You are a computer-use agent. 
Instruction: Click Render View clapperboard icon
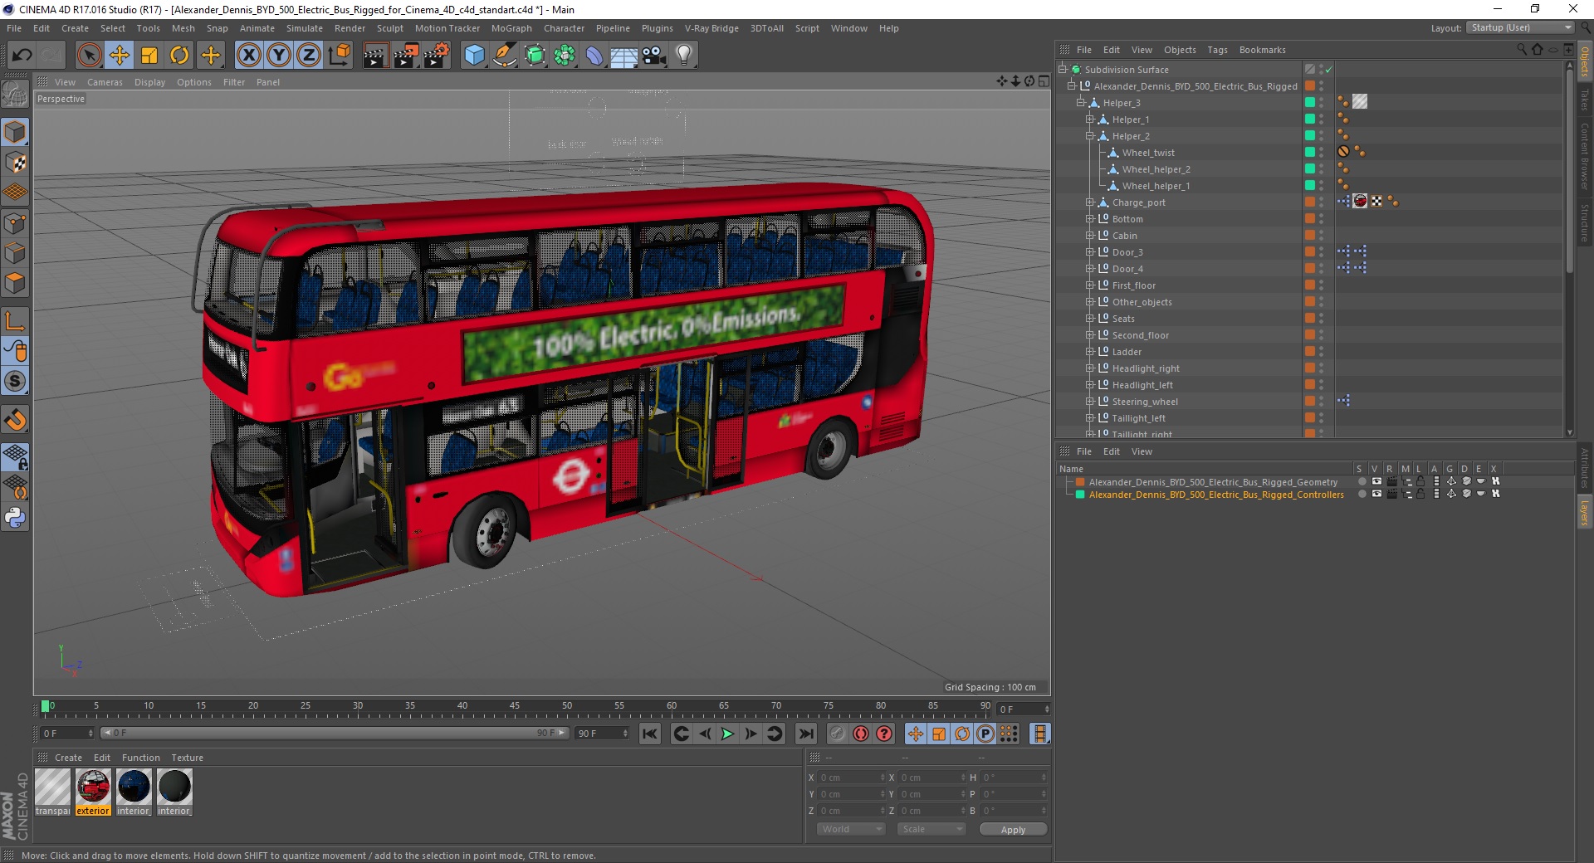(375, 56)
